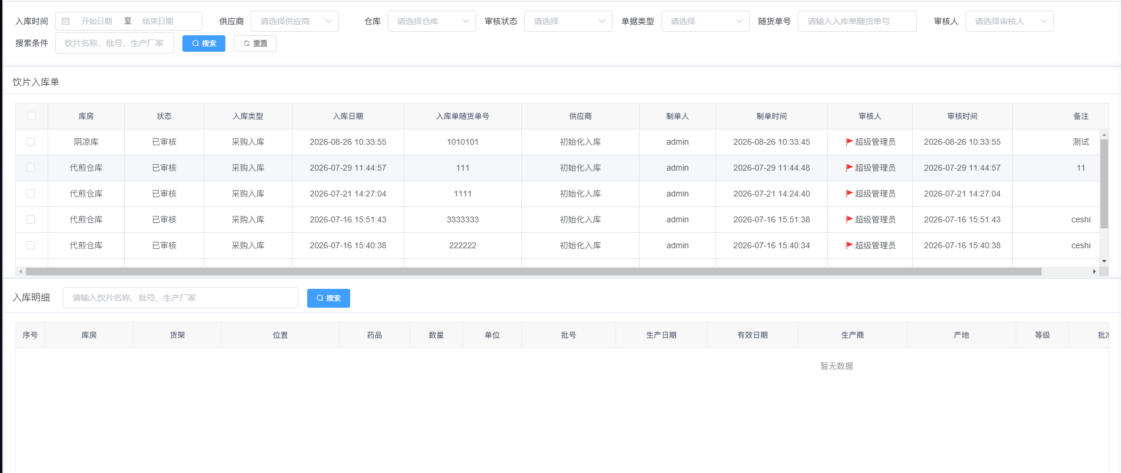Check the row with 随货单号 1111
Viewport: 1121px width, 473px height.
click(31, 194)
